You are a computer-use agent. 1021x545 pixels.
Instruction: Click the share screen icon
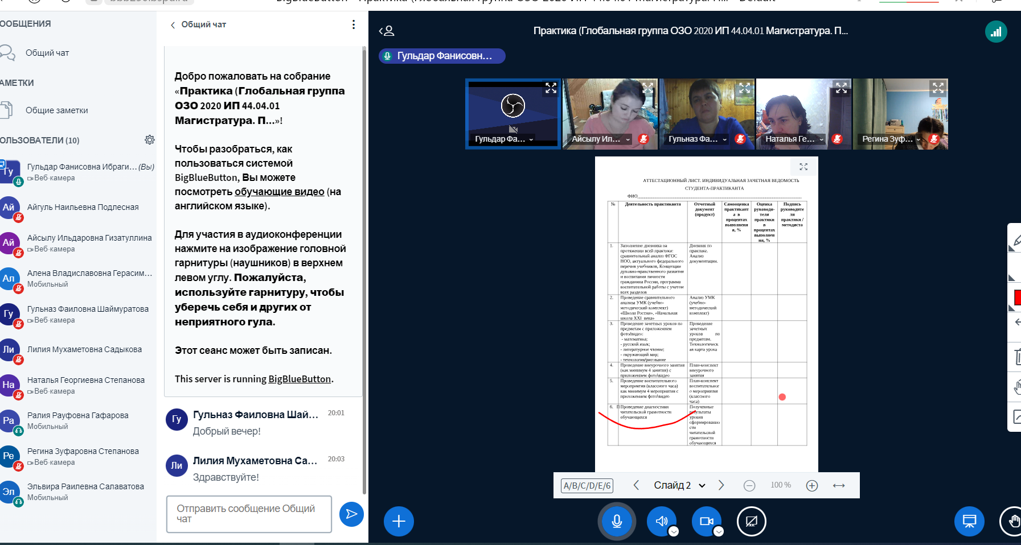pos(751,521)
